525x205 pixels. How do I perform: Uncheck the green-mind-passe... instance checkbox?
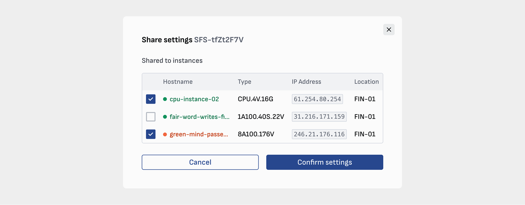point(151,134)
